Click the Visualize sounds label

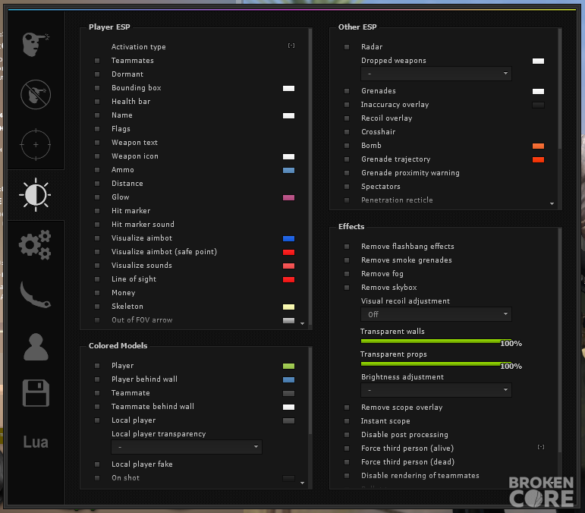142,266
